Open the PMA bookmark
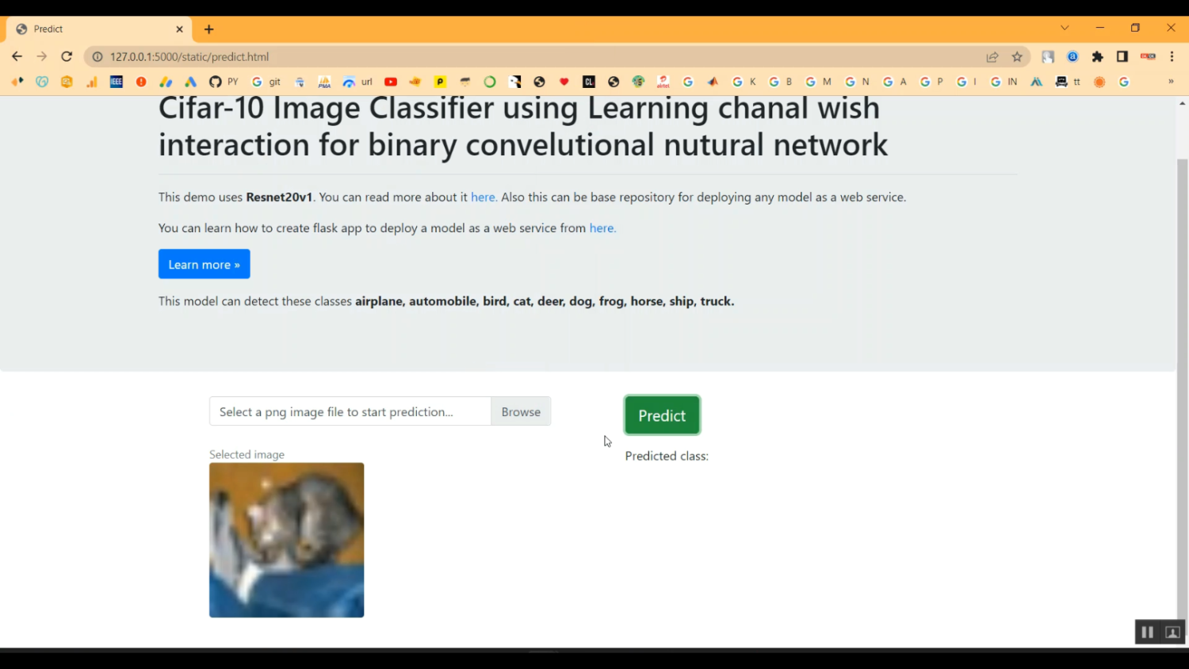 (x=324, y=82)
